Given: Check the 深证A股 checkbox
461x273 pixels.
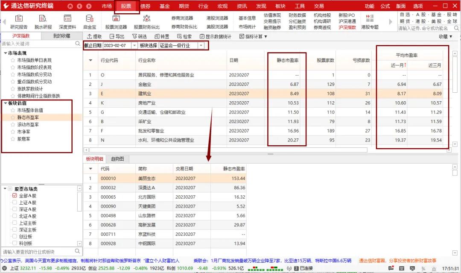Looking at the screenshot, I should pyautogui.click(x=15, y=209).
